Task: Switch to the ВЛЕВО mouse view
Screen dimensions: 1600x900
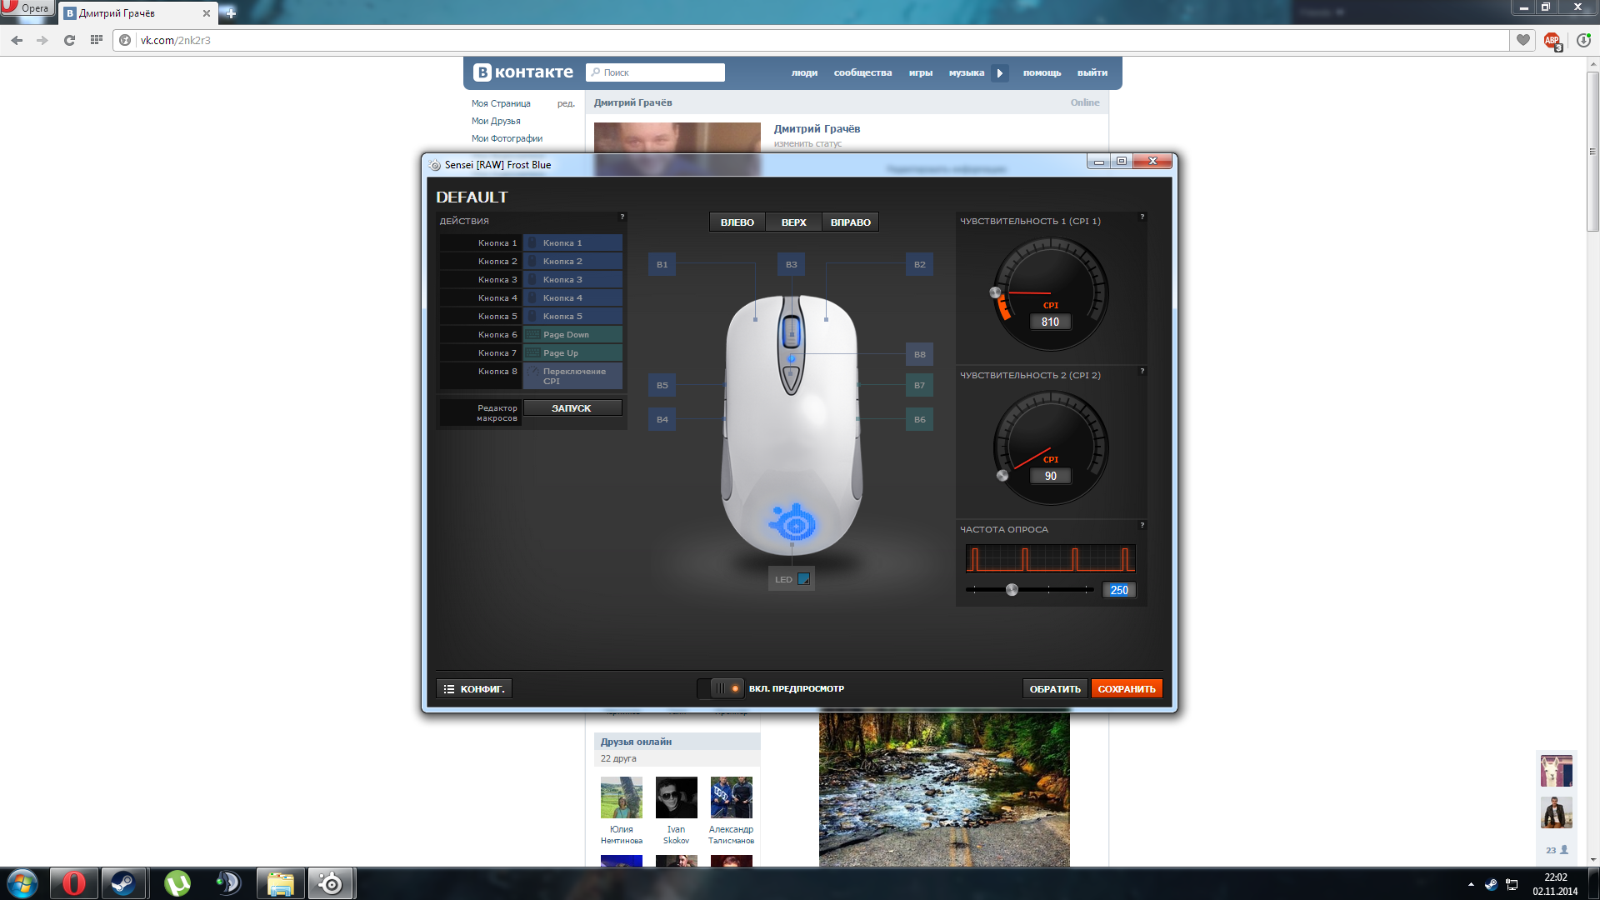Action: click(737, 222)
